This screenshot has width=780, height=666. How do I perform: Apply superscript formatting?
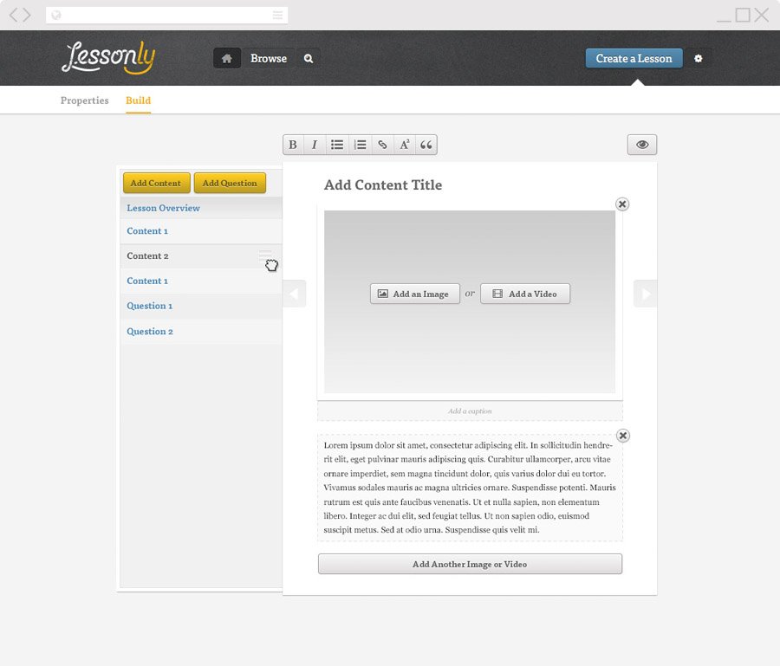(x=405, y=145)
